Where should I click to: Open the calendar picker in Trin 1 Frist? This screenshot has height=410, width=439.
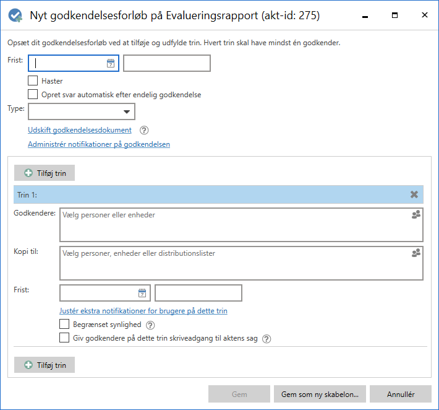pos(142,293)
